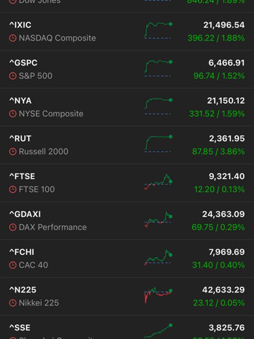Tap the clock icon beside CAC 40
The height and width of the screenshot is (339, 254).
[x=13, y=265]
